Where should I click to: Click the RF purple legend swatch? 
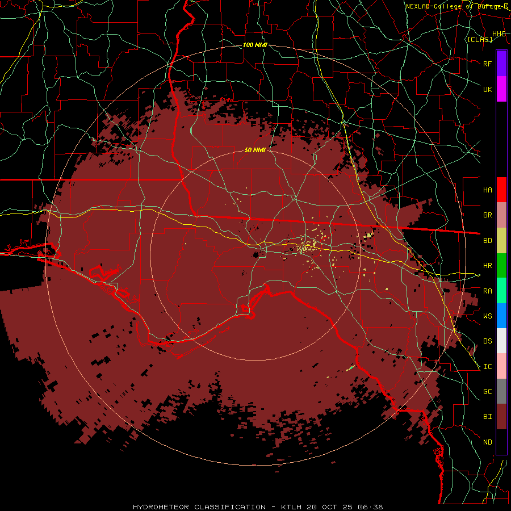coord(501,64)
